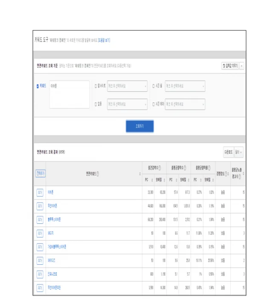
Task: Sort by 연관키워드 column arrows
Action: (140, 174)
